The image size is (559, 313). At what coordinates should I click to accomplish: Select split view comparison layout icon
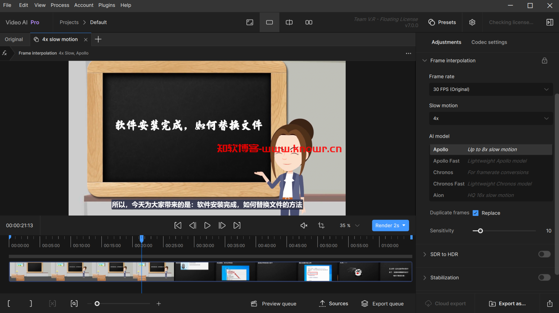(289, 22)
